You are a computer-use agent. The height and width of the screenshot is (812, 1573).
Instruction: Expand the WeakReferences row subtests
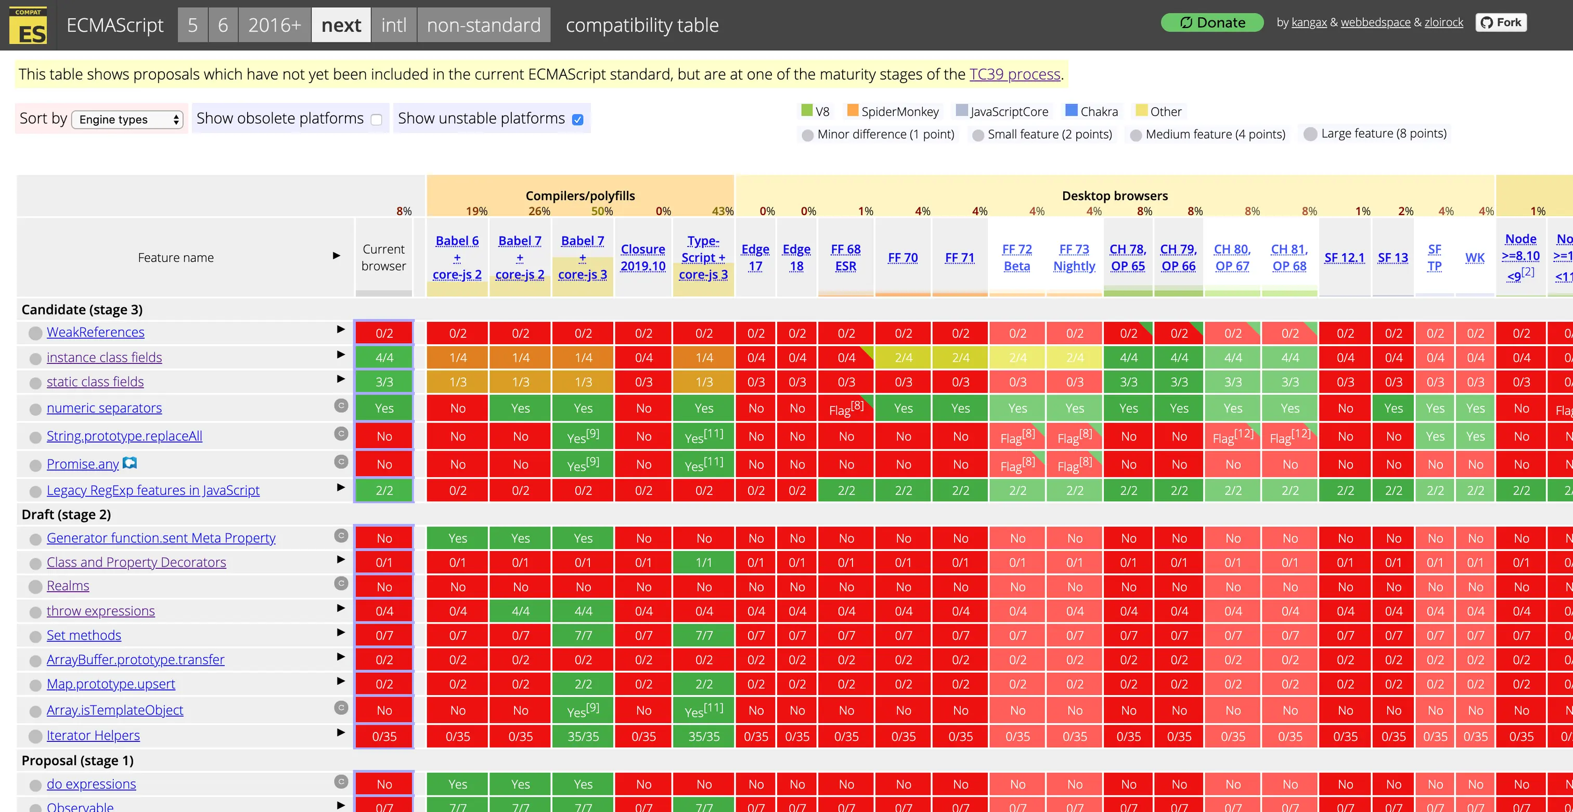pyautogui.click(x=341, y=330)
